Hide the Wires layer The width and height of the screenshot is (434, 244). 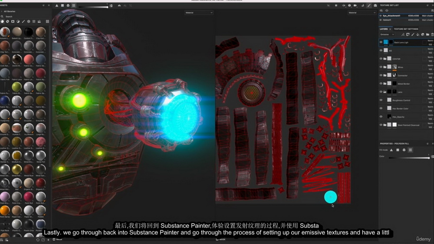(x=381, y=67)
